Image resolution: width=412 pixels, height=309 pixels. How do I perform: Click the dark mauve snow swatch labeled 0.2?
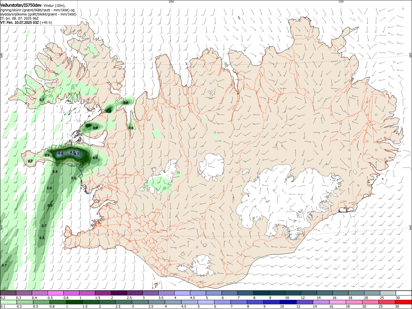tap(8, 293)
